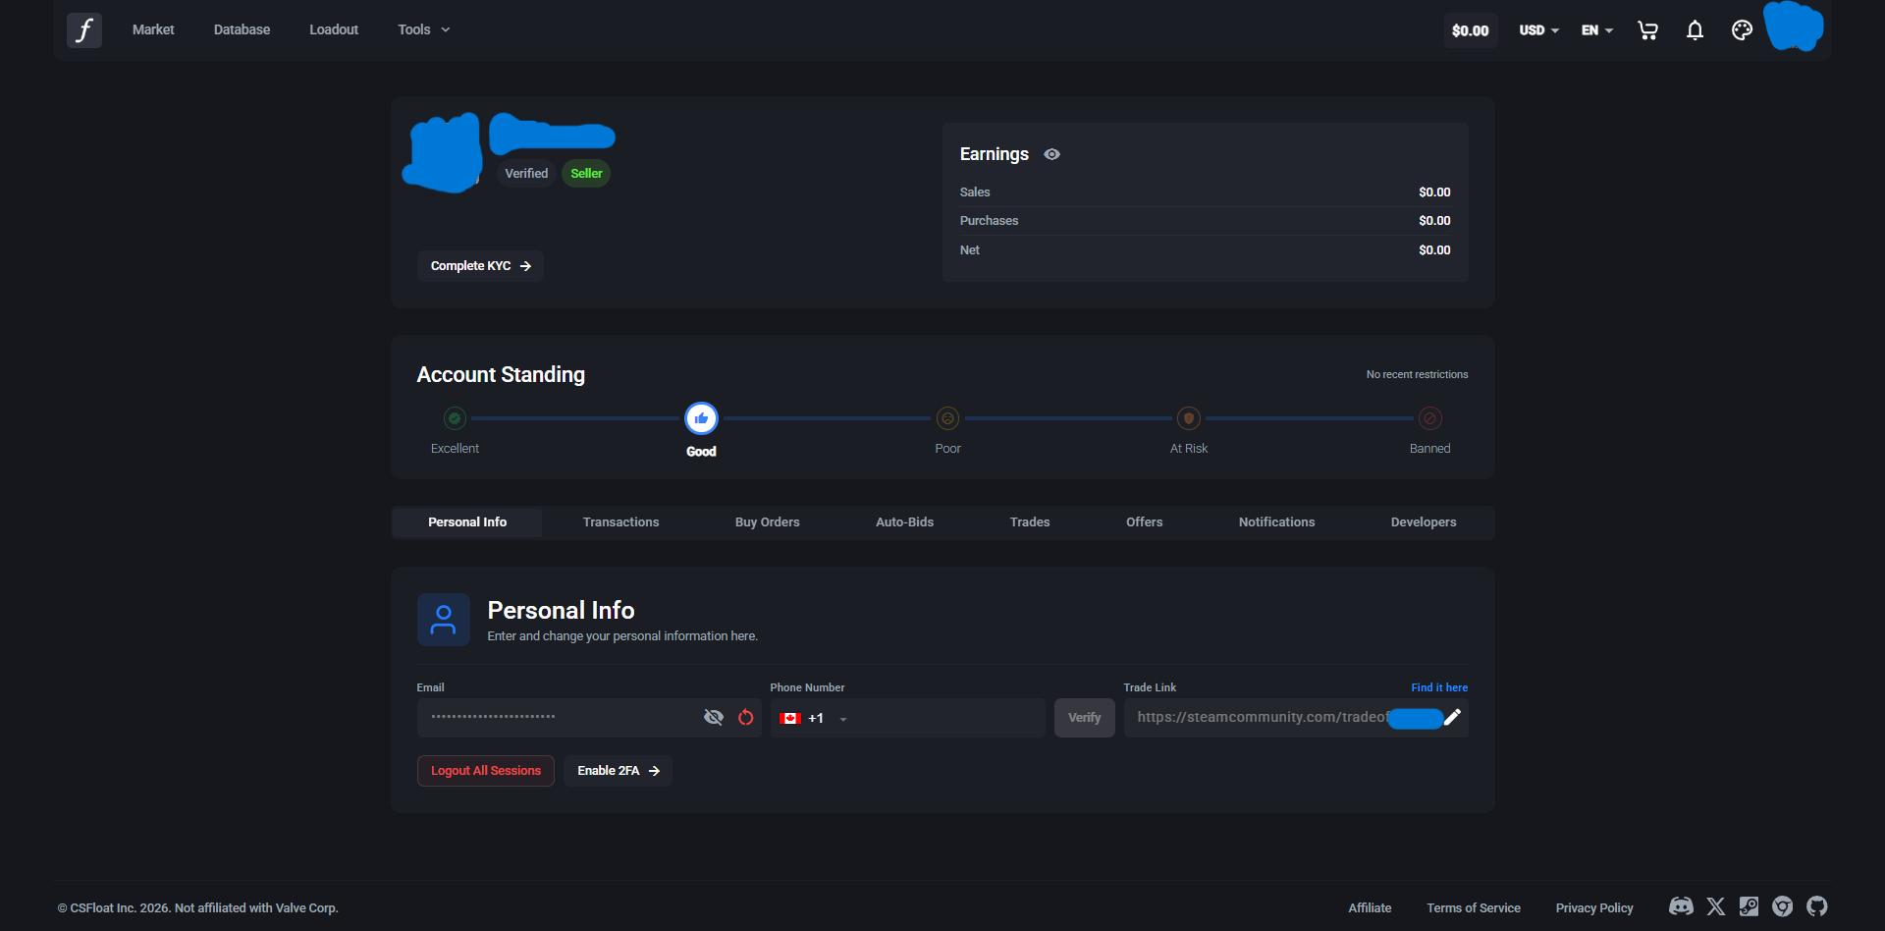Screen dimensions: 1885x931
Task: Switch to the Offers tab
Action: pos(1145,522)
